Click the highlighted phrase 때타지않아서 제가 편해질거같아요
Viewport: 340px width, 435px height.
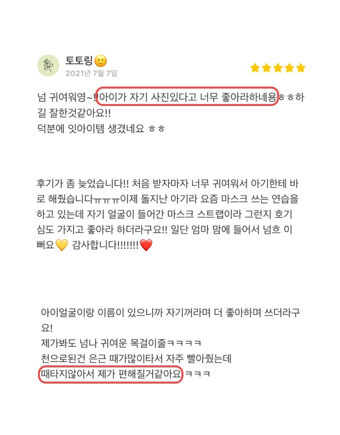pos(111,374)
